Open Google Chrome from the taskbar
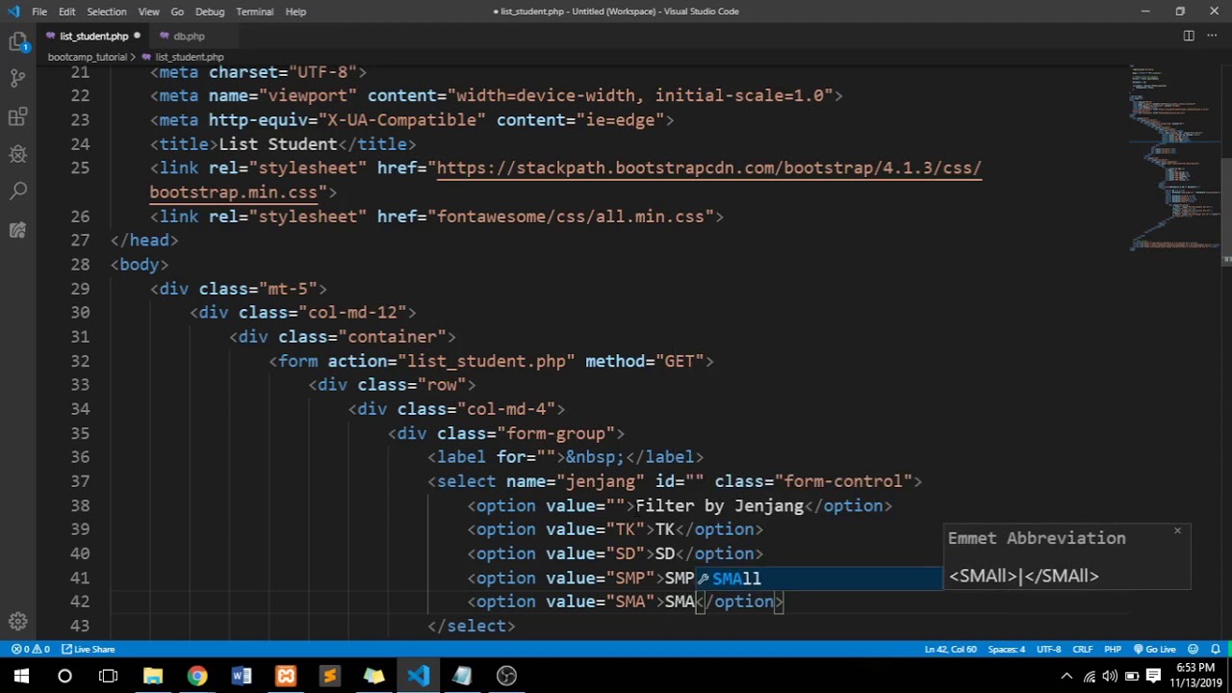 click(x=196, y=676)
